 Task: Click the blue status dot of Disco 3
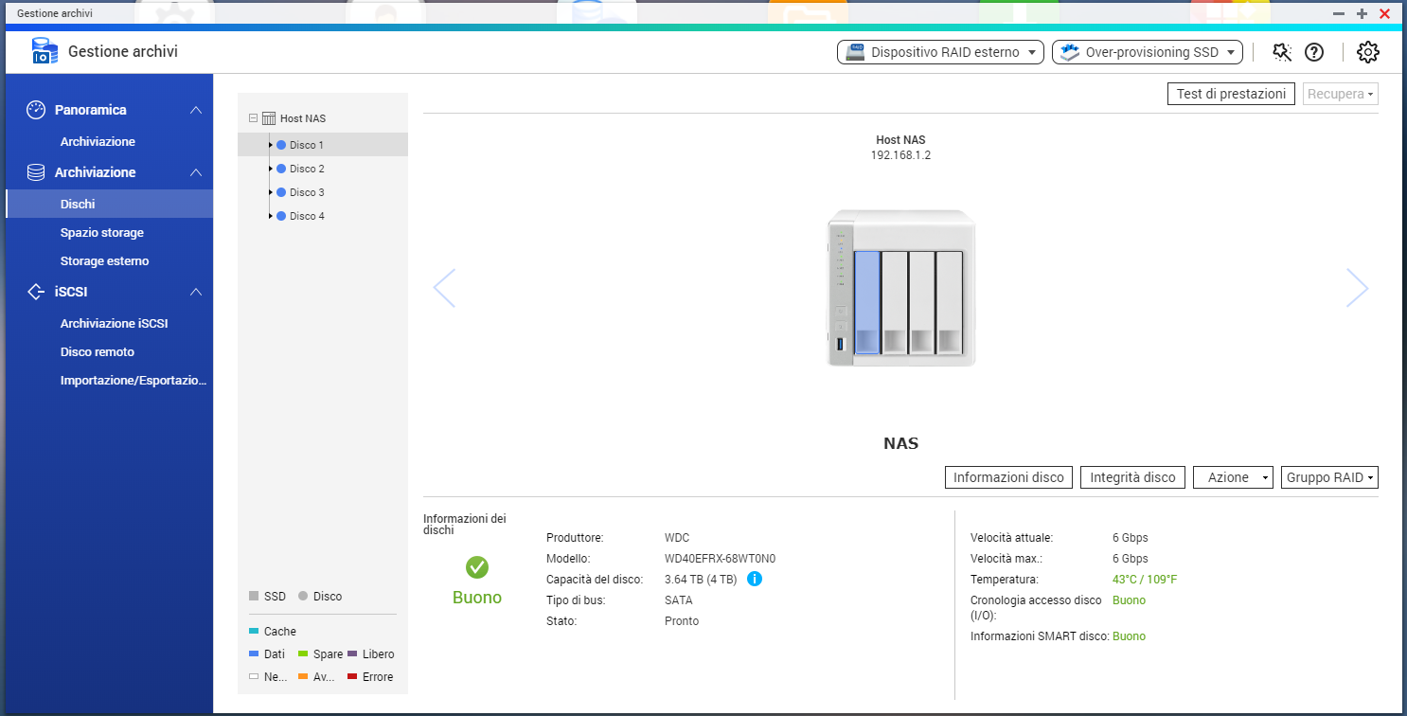pos(281,192)
